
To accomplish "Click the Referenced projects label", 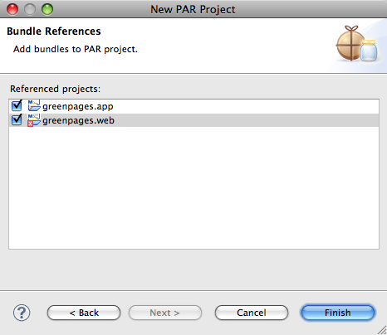I will pyautogui.click(x=55, y=89).
